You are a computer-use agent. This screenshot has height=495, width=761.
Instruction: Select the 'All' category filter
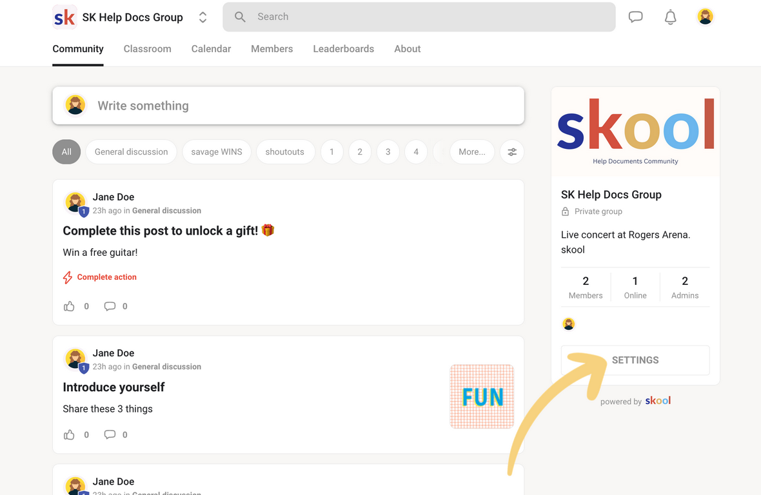66,152
